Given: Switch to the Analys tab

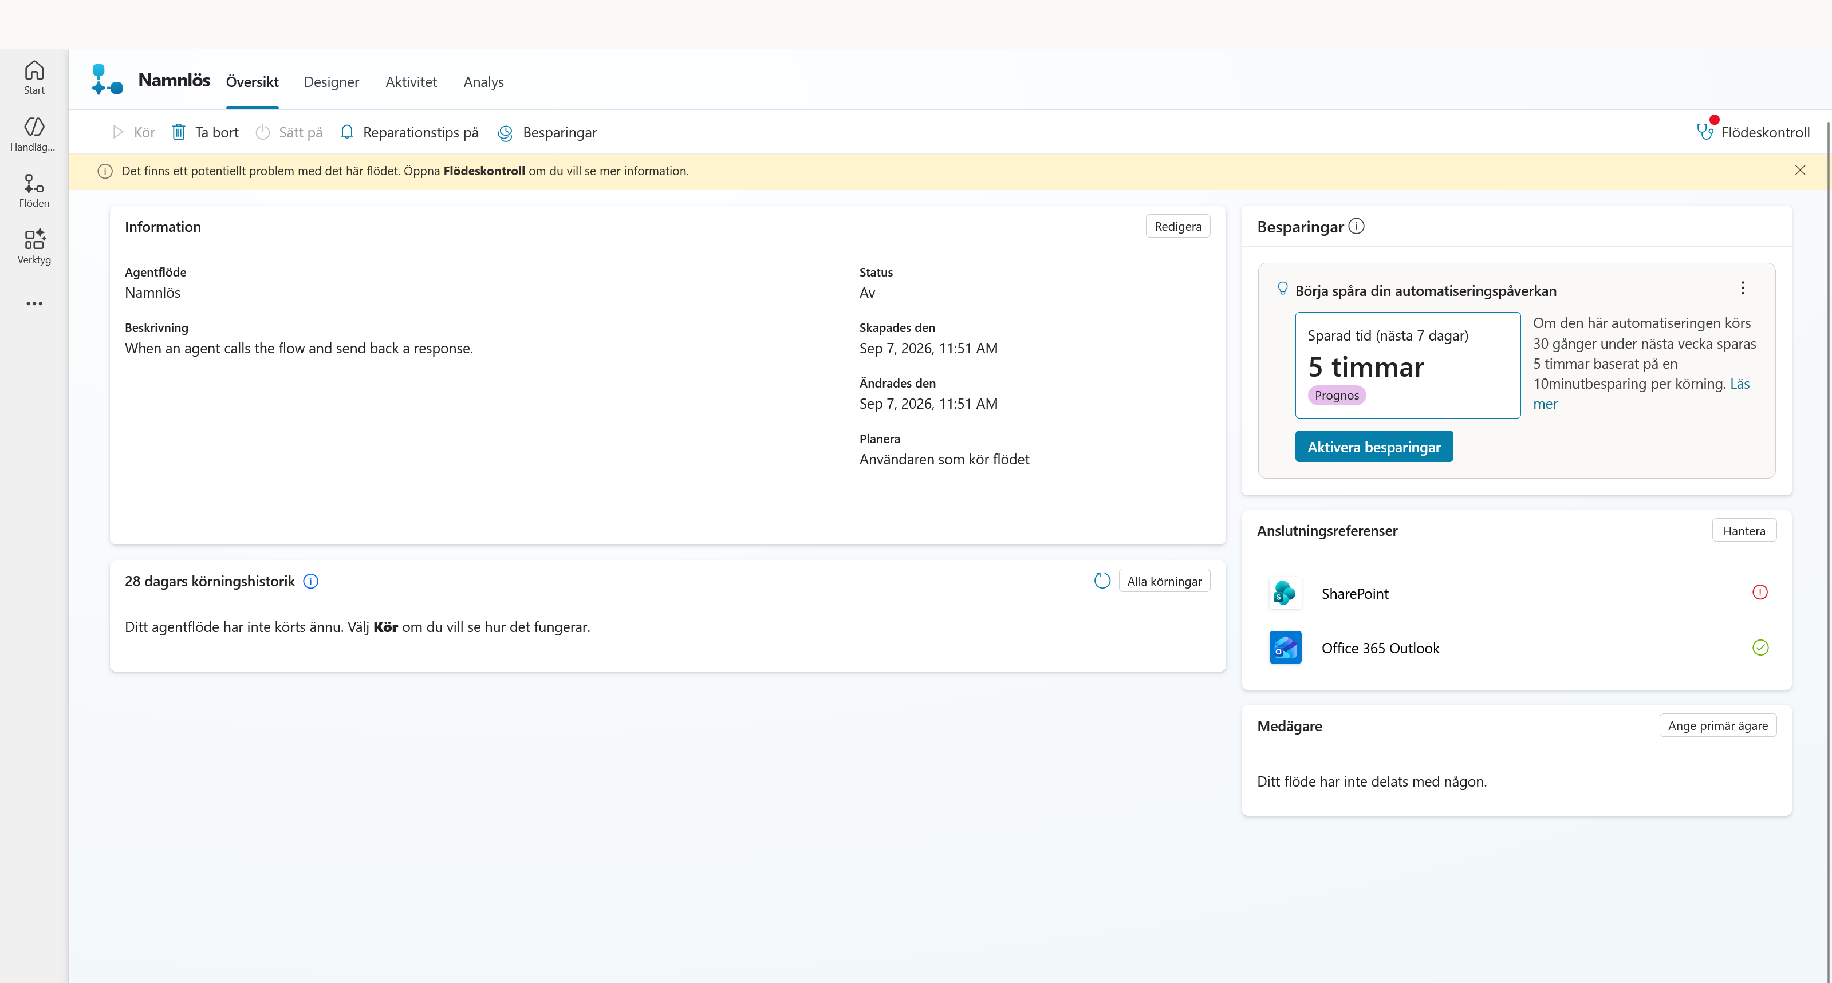Looking at the screenshot, I should (x=483, y=82).
